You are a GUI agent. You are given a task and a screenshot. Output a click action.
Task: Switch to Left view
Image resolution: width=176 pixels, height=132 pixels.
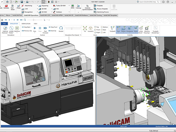click(103, 32)
